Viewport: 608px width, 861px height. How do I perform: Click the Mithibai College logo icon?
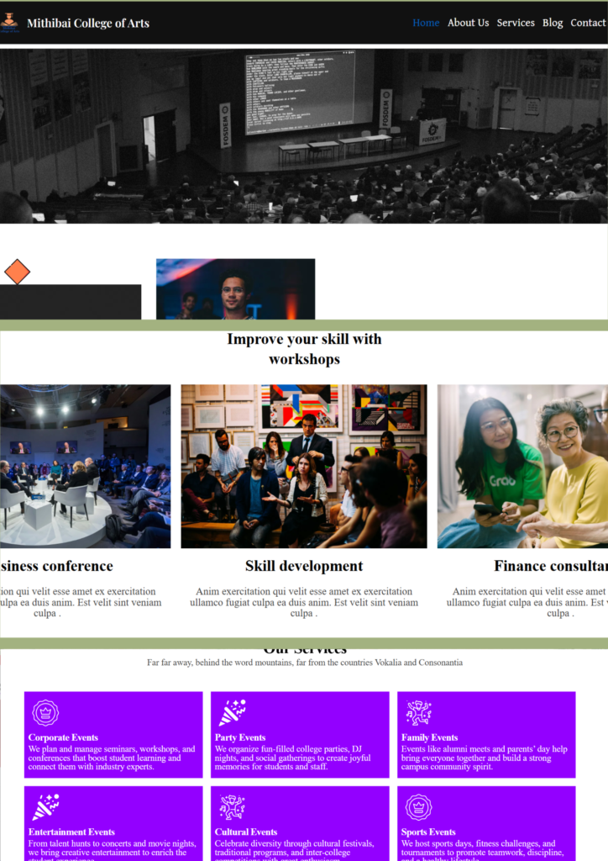click(x=8, y=22)
